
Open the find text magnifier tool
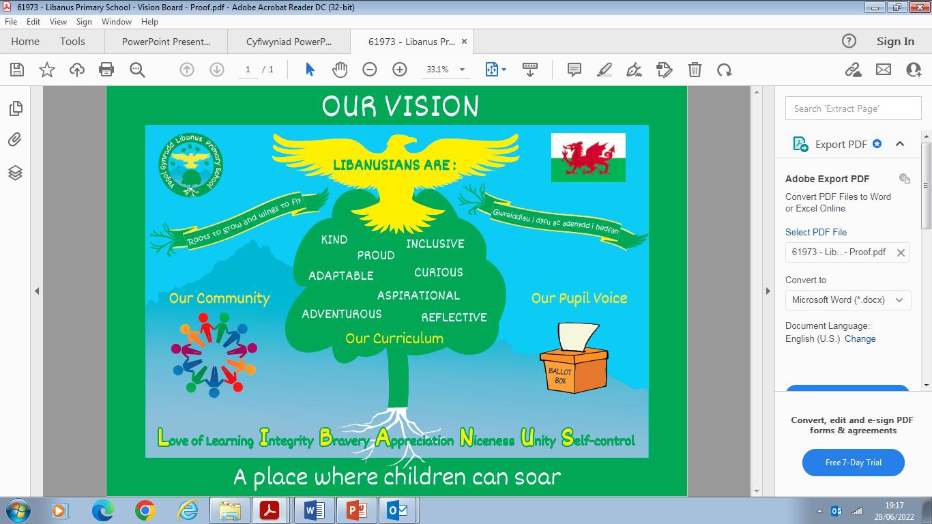coord(137,70)
